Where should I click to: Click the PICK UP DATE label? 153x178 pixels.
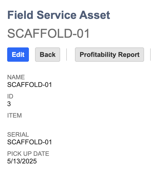[x=28, y=154]
